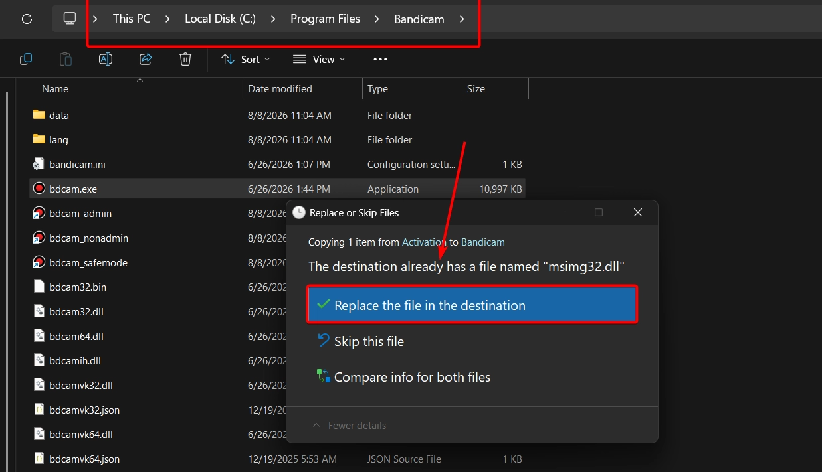Image resolution: width=822 pixels, height=472 pixels.
Task: Click the bdcam32.bin file icon
Action: coord(39,287)
